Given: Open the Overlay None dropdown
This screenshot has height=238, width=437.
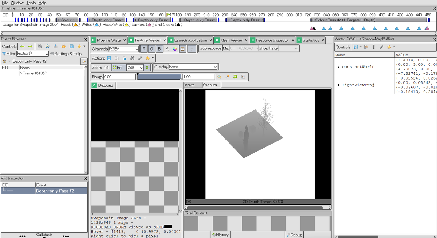Looking at the screenshot, I should [x=193, y=67].
